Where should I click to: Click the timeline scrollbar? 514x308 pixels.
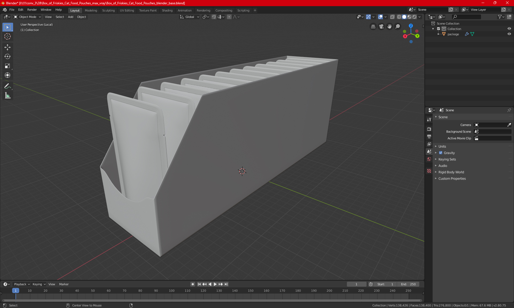[211, 301]
